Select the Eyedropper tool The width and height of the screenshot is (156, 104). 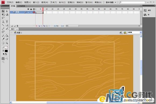[x=3, y=39]
